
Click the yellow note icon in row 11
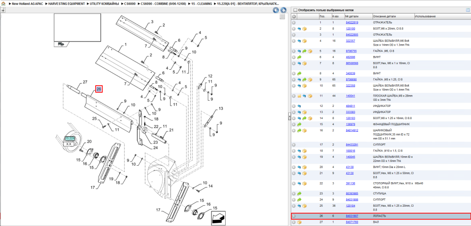point(299,96)
